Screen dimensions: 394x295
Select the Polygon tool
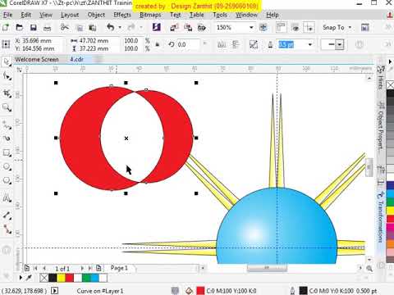coord(7,181)
